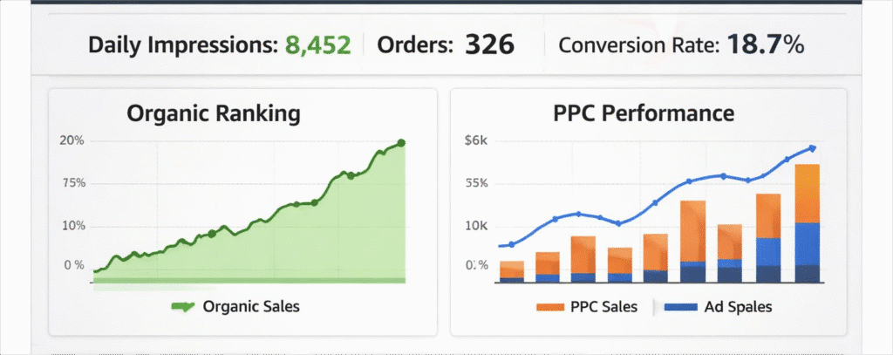Click the Conversion Rate label text
This screenshot has height=355, width=893.
coord(637,44)
